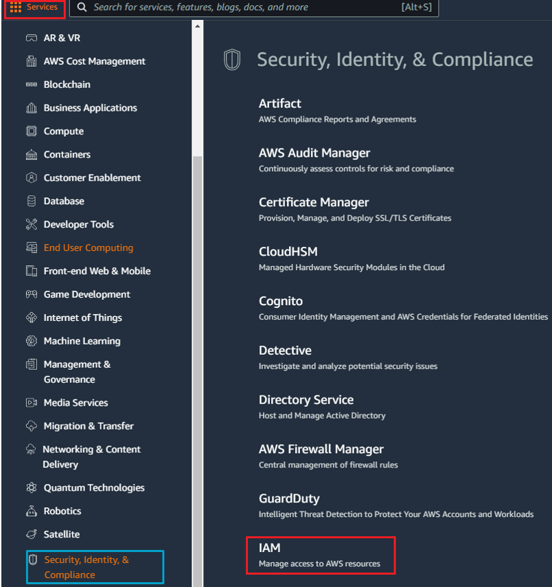Click the Satellite category icon

coord(32,534)
